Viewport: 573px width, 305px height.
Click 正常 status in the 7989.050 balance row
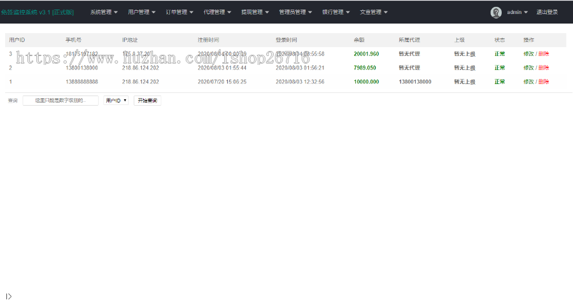pos(500,67)
